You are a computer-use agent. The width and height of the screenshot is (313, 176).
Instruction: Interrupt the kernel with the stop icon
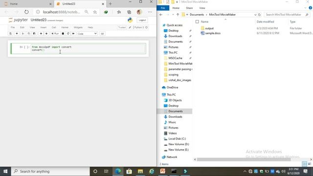63,34
